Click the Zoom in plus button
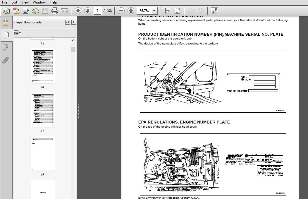Viewport: 308px width, 199px height. pos(131,11)
